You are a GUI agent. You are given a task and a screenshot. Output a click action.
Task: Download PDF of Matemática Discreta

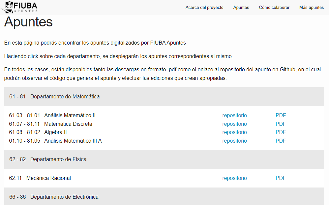pos(281,124)
